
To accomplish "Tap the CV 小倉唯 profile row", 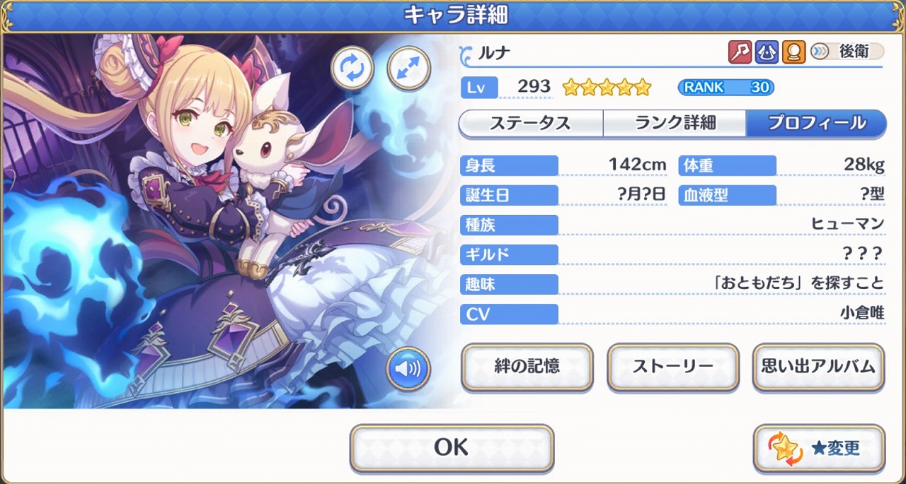I will [x=672, y=314].
